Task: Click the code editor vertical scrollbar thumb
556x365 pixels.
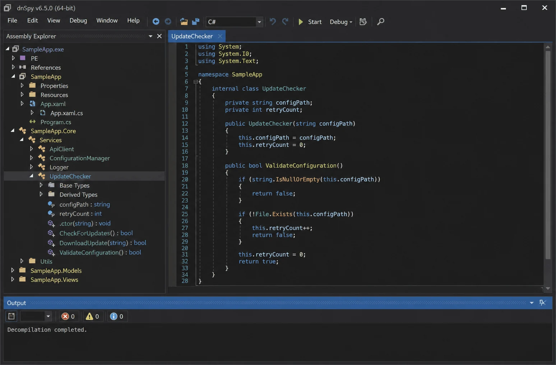Action: pyautogui.click(x=548, y=154)
